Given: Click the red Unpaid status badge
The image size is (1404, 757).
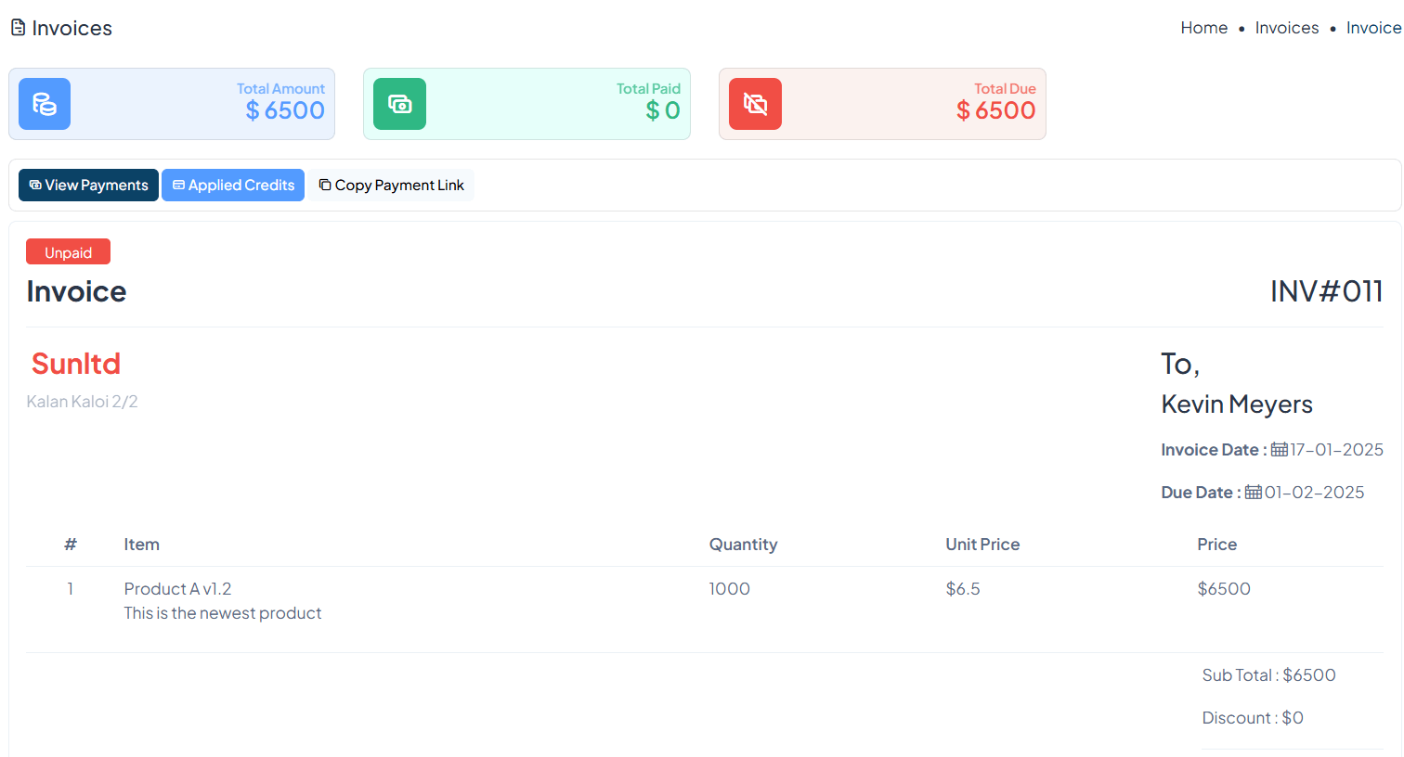Looking at the screenshot, I should [x=68, y=252].
